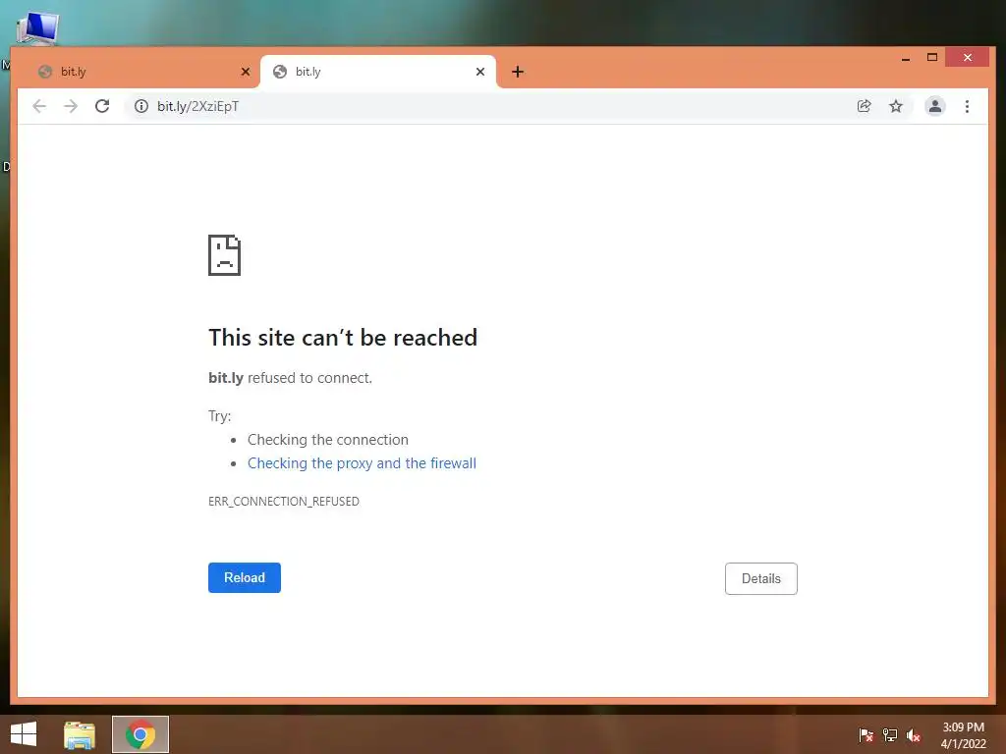This screenshot has width=1006, height=754.
Task: Click the 'This site can't be reached' heading
Action: [343, 338]
